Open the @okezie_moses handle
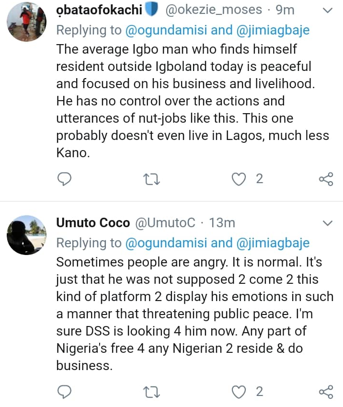343x407 pixels. click(214, 10)
